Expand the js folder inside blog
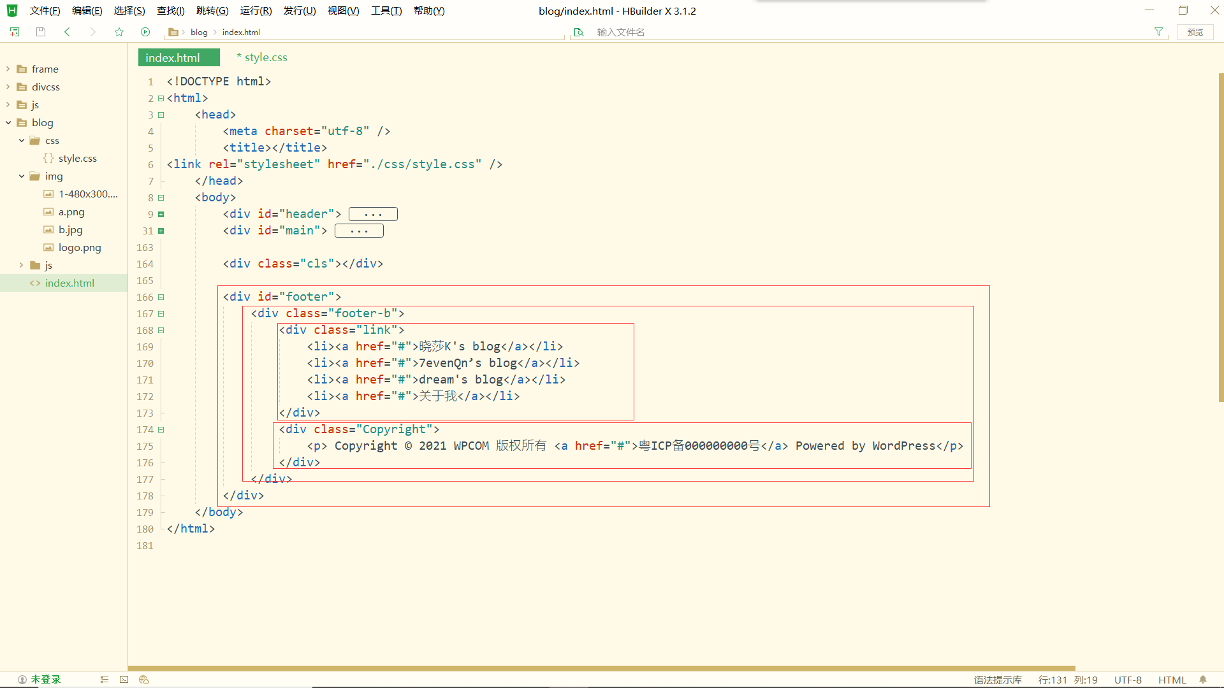 pyautogui.click(x=21, y=265)
